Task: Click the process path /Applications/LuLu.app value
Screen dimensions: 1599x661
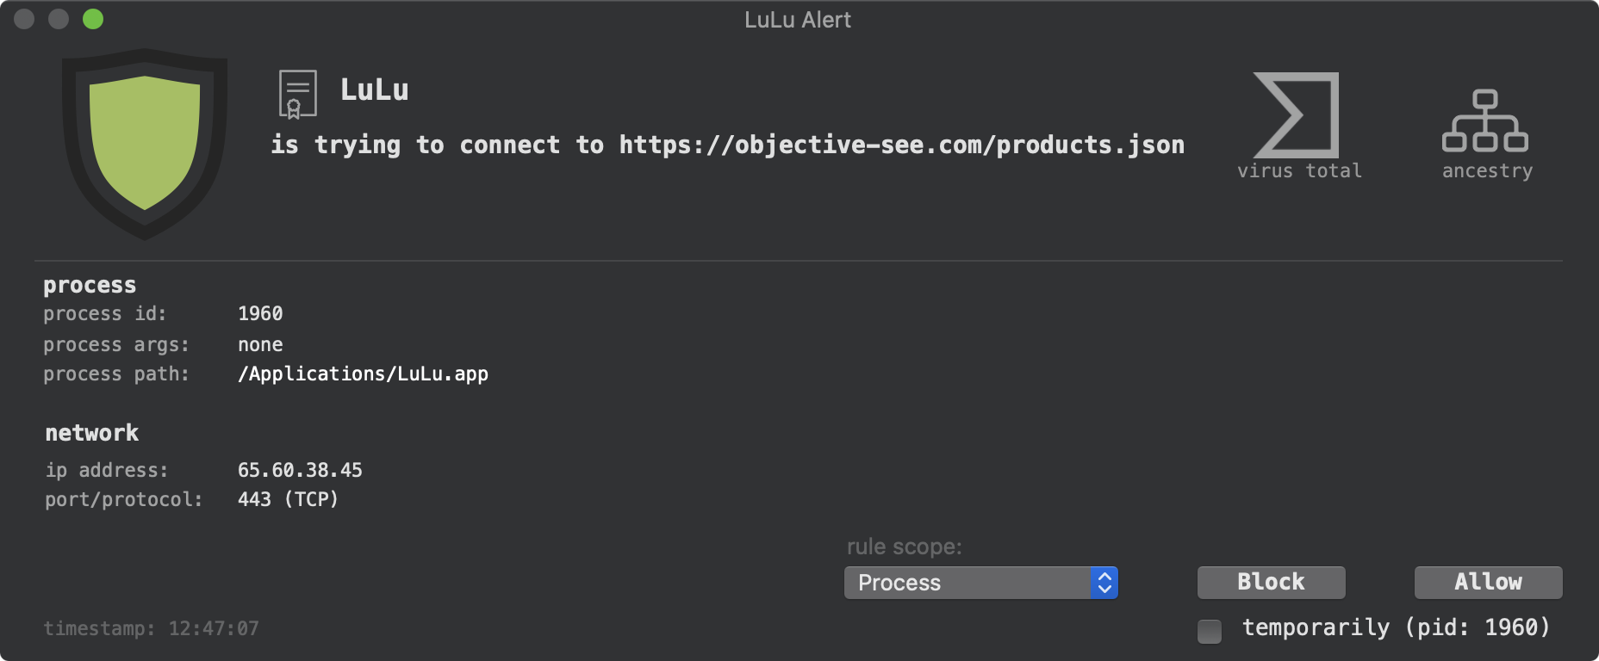Action: (x=363, y=374)
